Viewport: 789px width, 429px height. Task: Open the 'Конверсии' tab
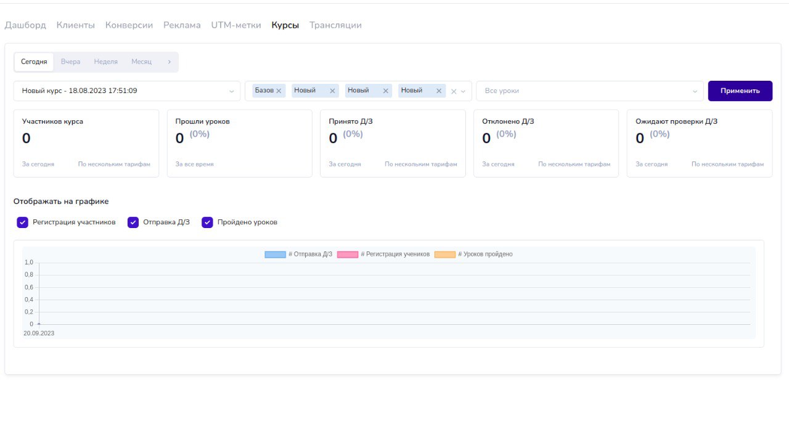[x=129, y=25]
